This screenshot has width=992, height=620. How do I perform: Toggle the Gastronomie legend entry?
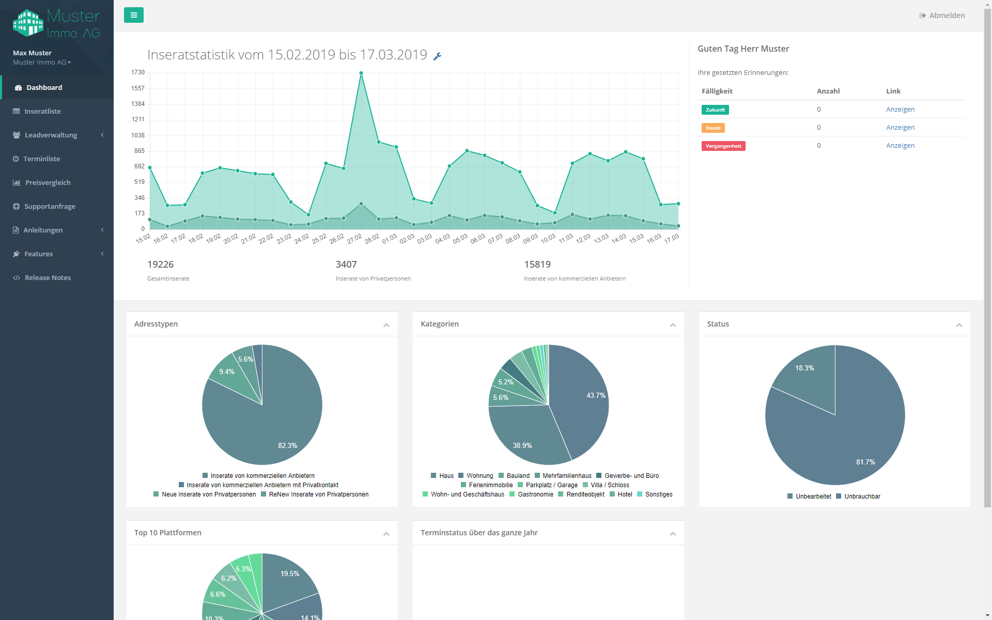pos(531,494)
